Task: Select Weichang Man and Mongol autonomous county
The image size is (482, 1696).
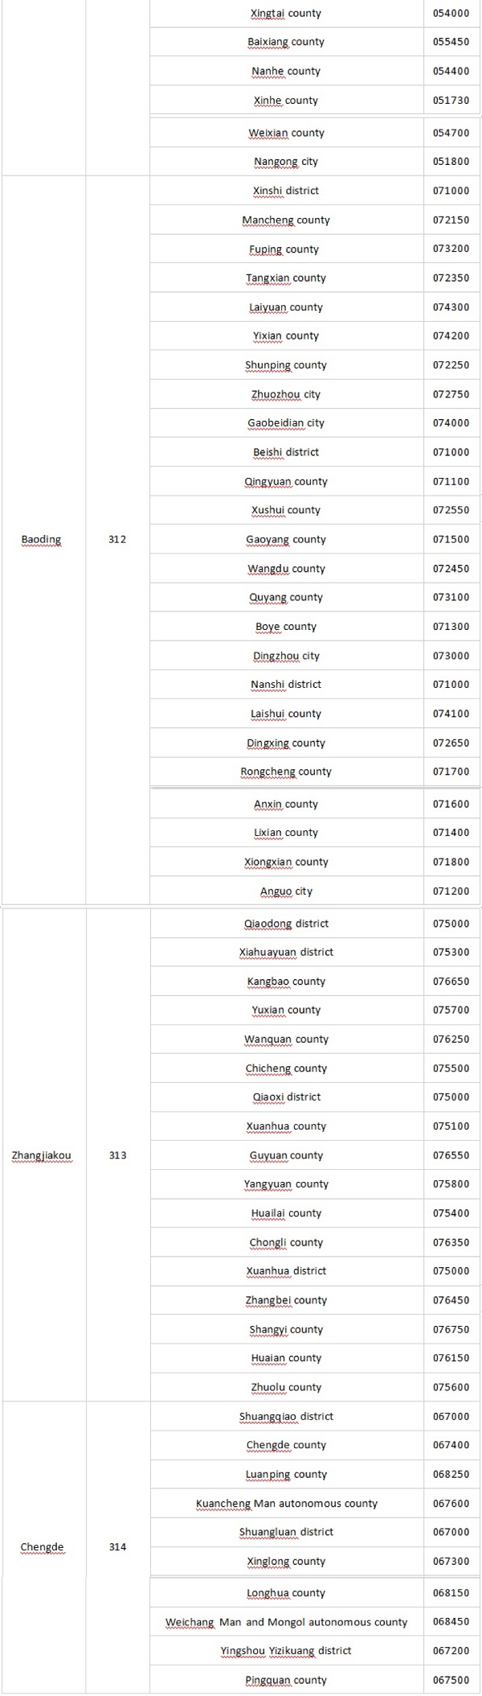Action: (x=286, y=1623)
